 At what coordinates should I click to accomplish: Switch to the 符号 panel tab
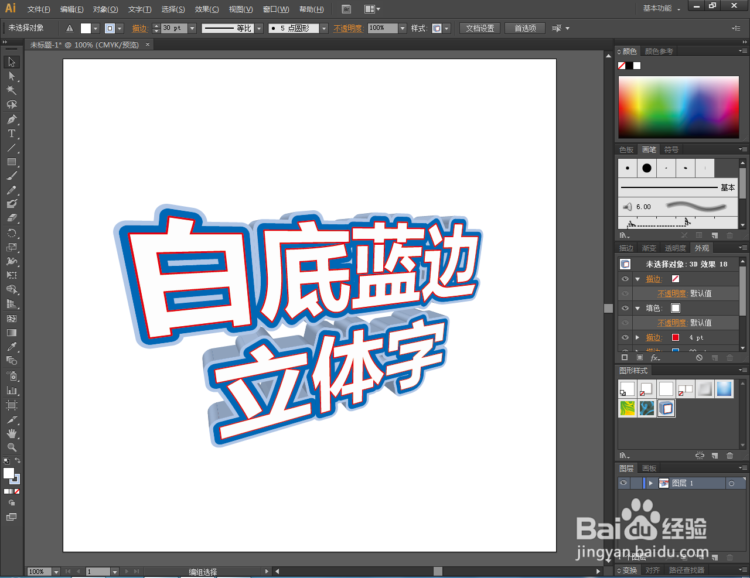[671, 149]
